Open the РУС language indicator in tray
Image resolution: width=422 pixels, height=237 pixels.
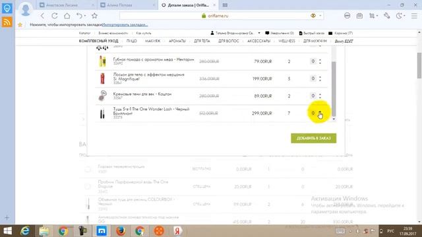(x=390, y=231)
